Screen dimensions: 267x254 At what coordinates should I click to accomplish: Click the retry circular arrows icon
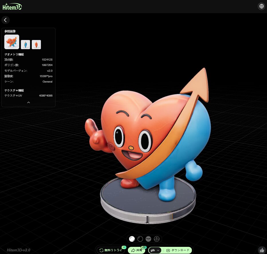point(101,250)
